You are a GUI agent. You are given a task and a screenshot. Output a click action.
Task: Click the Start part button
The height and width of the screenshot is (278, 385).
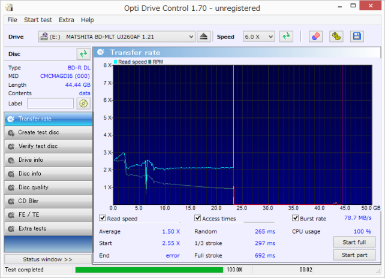click(354, 255)
